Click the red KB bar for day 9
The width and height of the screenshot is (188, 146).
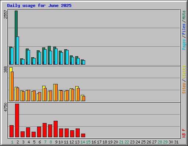point(55,129)
